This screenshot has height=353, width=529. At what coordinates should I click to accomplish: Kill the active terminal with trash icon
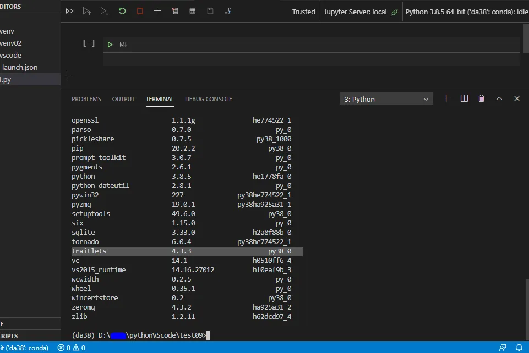click(x=482, y=98)
